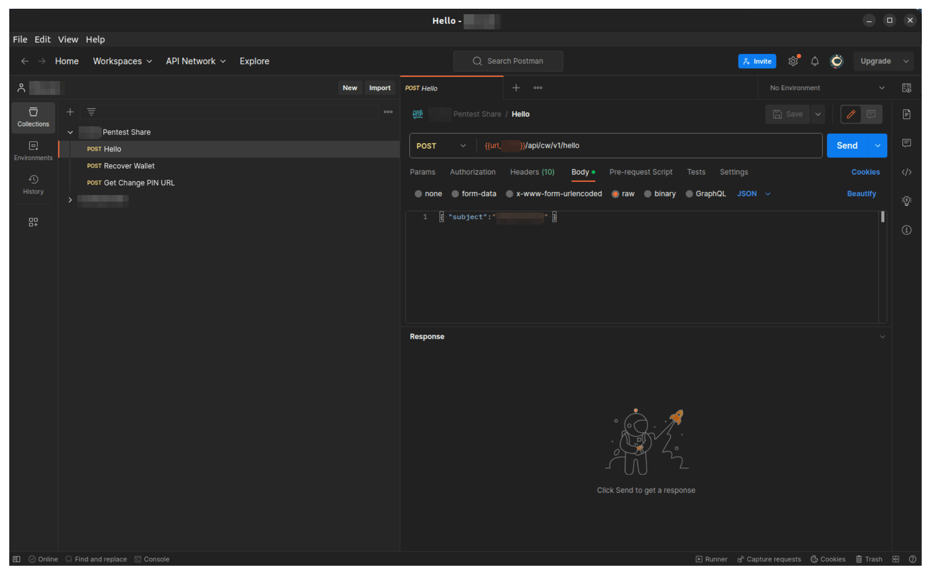
Task: Open the History sidebar panel
Action: (33, 185)
